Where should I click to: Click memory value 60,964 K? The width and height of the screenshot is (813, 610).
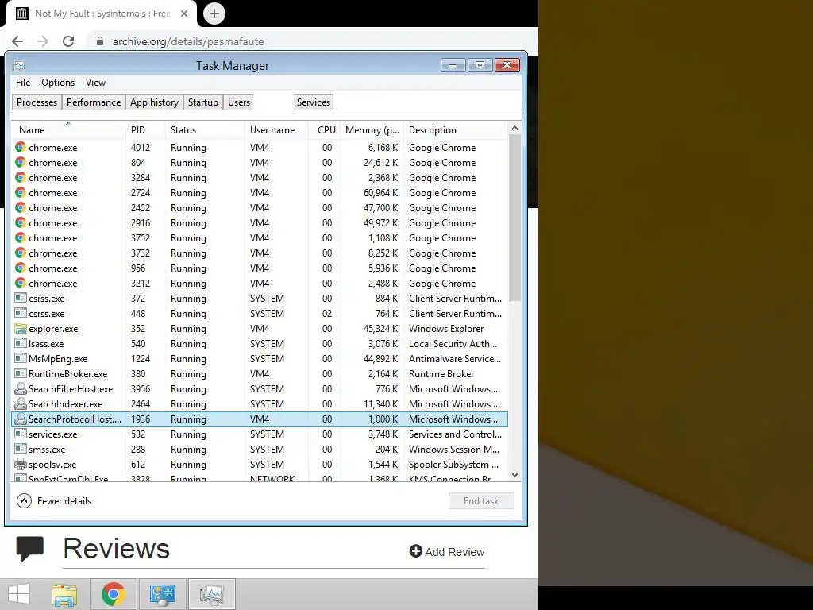[380, 192]
